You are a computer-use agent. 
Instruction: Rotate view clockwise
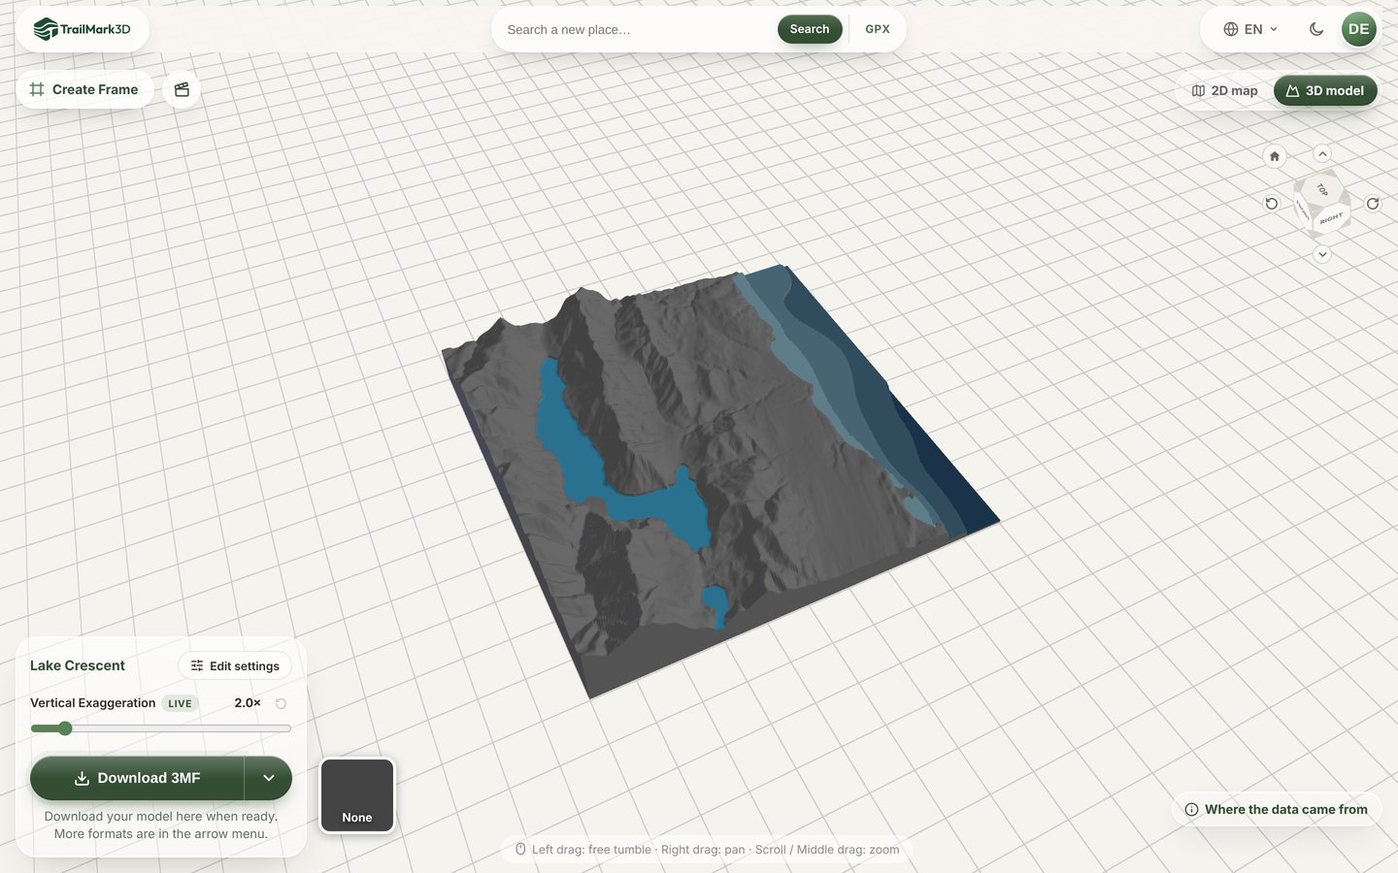(1373, 204)
